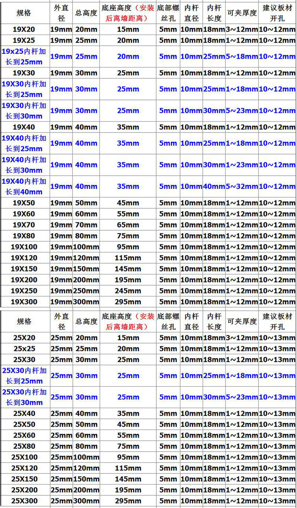
Task: Click '规格' header of the 19mm table
Action: (24, 13)
